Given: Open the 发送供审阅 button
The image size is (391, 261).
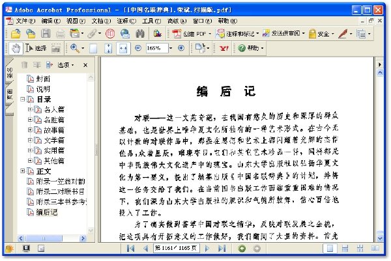Looking at the screenshot, I should point(283,33).
